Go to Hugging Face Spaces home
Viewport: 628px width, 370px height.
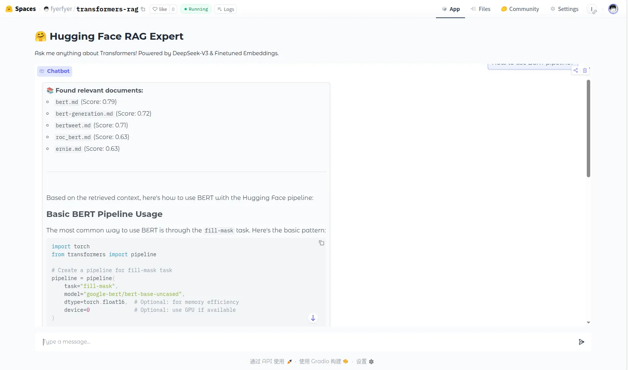pyautogui.click(x=21, y=9)
